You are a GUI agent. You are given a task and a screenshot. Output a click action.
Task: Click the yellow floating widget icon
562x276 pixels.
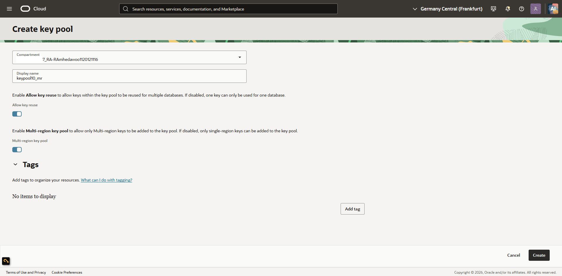6,261
